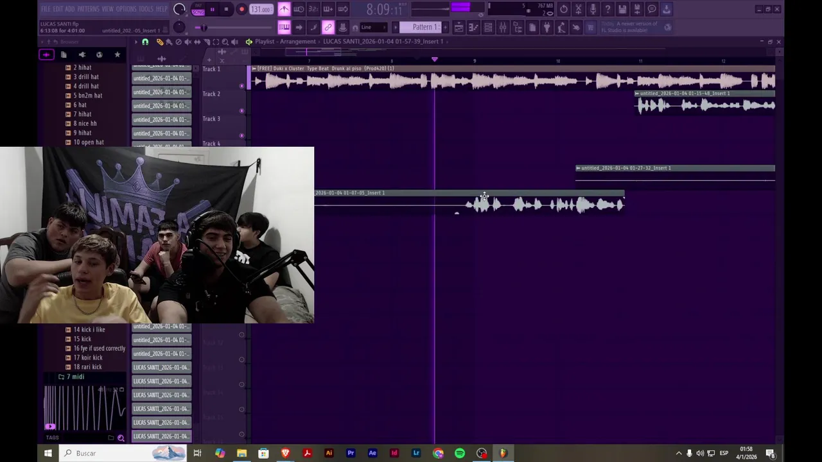Mute Track 1 using its dot

click(241, 85)
